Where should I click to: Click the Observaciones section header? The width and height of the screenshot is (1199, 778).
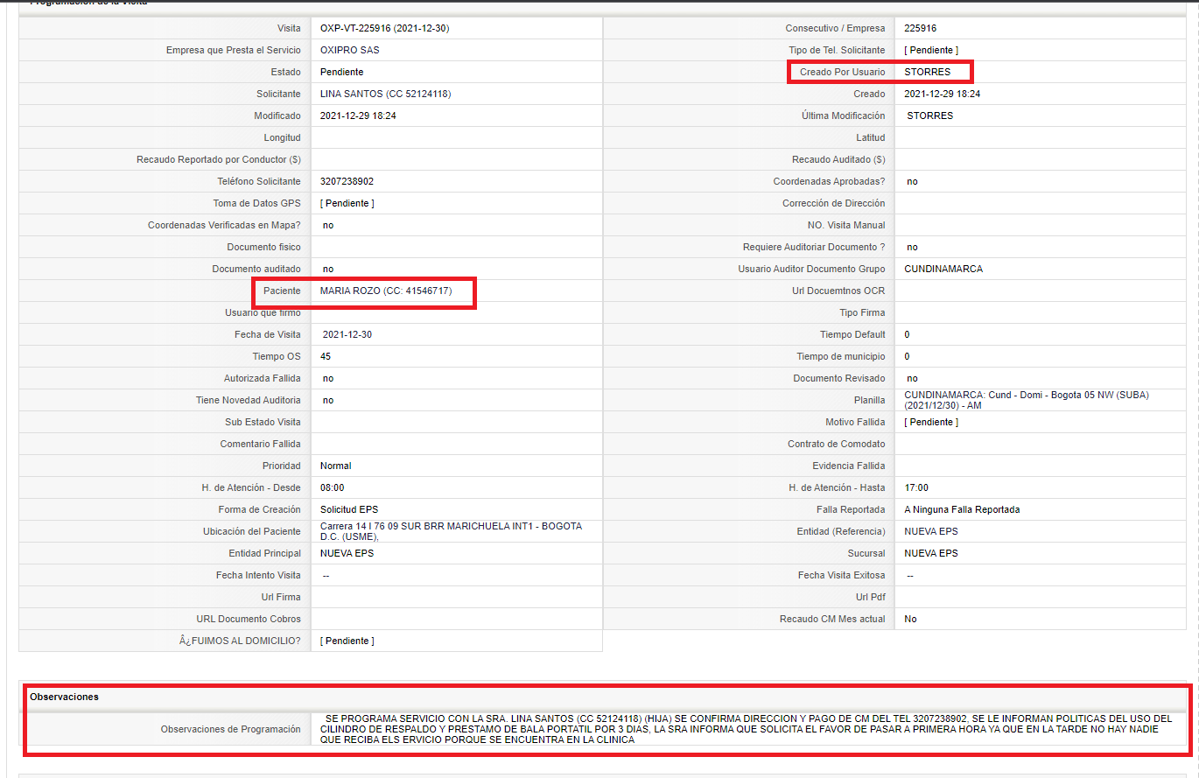pos(64,697)
